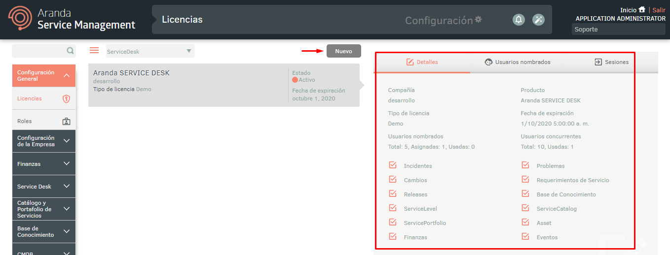670x255 pixels.
Task: Toggle the Base de Conocimiento checkbox
Action: [525, 194]
